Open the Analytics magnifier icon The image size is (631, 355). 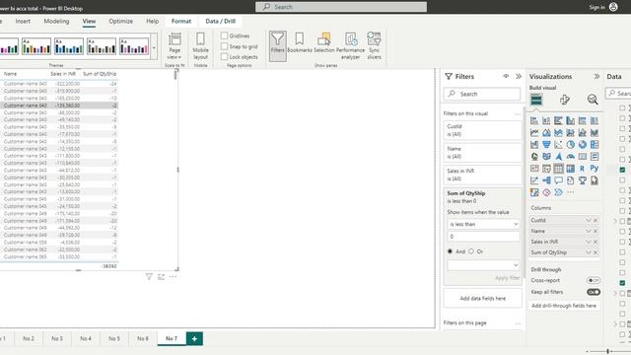(593, 100)
